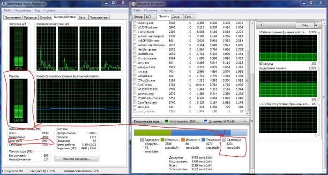
Task: Open the Справка menu in Resource Monitor
Action: 167,10
